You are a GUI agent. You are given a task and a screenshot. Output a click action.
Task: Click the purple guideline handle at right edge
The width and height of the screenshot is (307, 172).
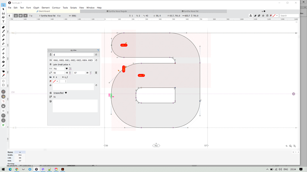(x=294, y=94)
